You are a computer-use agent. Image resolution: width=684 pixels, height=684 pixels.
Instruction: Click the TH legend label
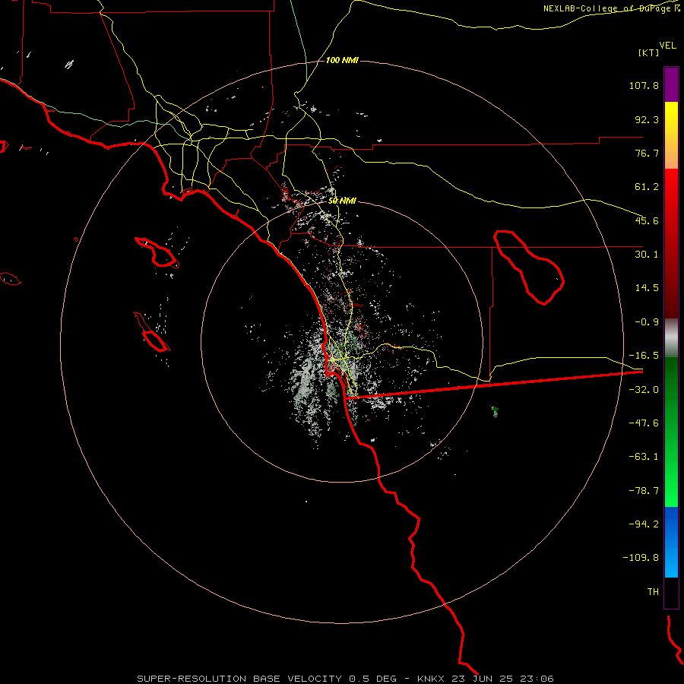click(653, 592)
